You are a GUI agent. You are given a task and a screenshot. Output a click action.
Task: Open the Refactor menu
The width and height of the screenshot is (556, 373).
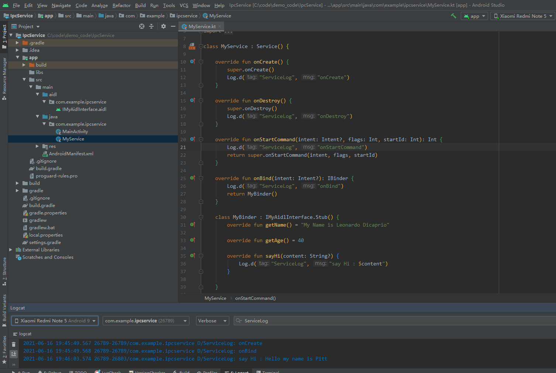[121, 5]
